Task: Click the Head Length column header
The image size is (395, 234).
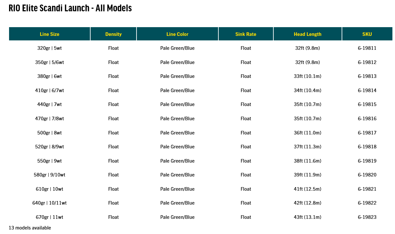Action: 308,34
